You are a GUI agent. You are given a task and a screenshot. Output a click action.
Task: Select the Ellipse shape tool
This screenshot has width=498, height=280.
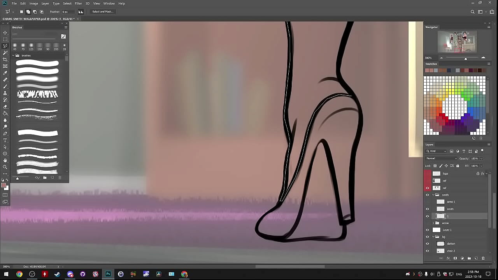(5, 154)
